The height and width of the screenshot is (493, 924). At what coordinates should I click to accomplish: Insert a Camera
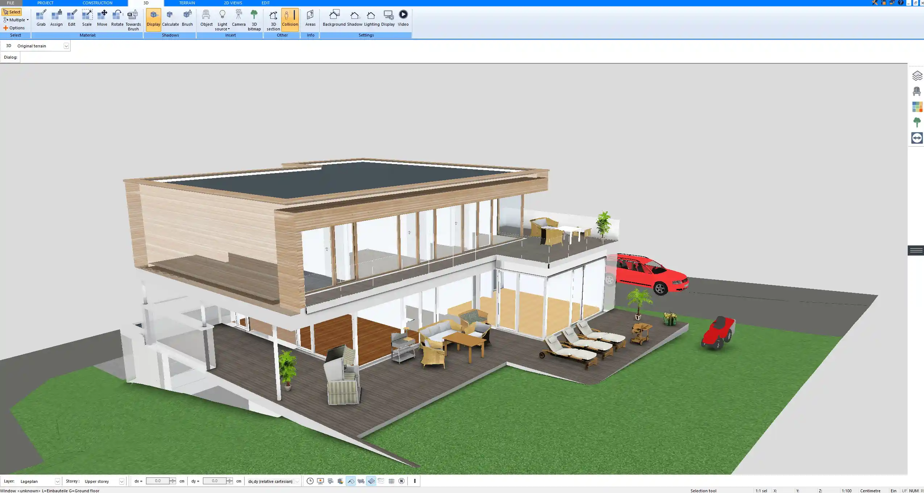[238, 18]
